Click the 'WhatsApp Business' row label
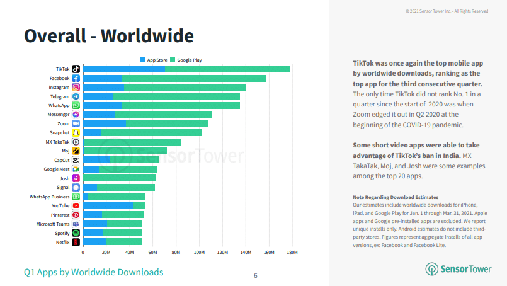507x286 pixels. coord(50,197)
